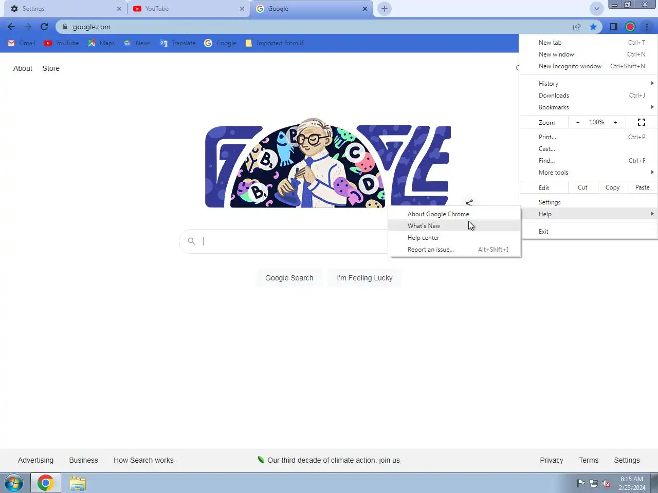This screenshot has width=658, height=493.
Task: Bookmark this tab using the star icon
Action: (593, 27)
